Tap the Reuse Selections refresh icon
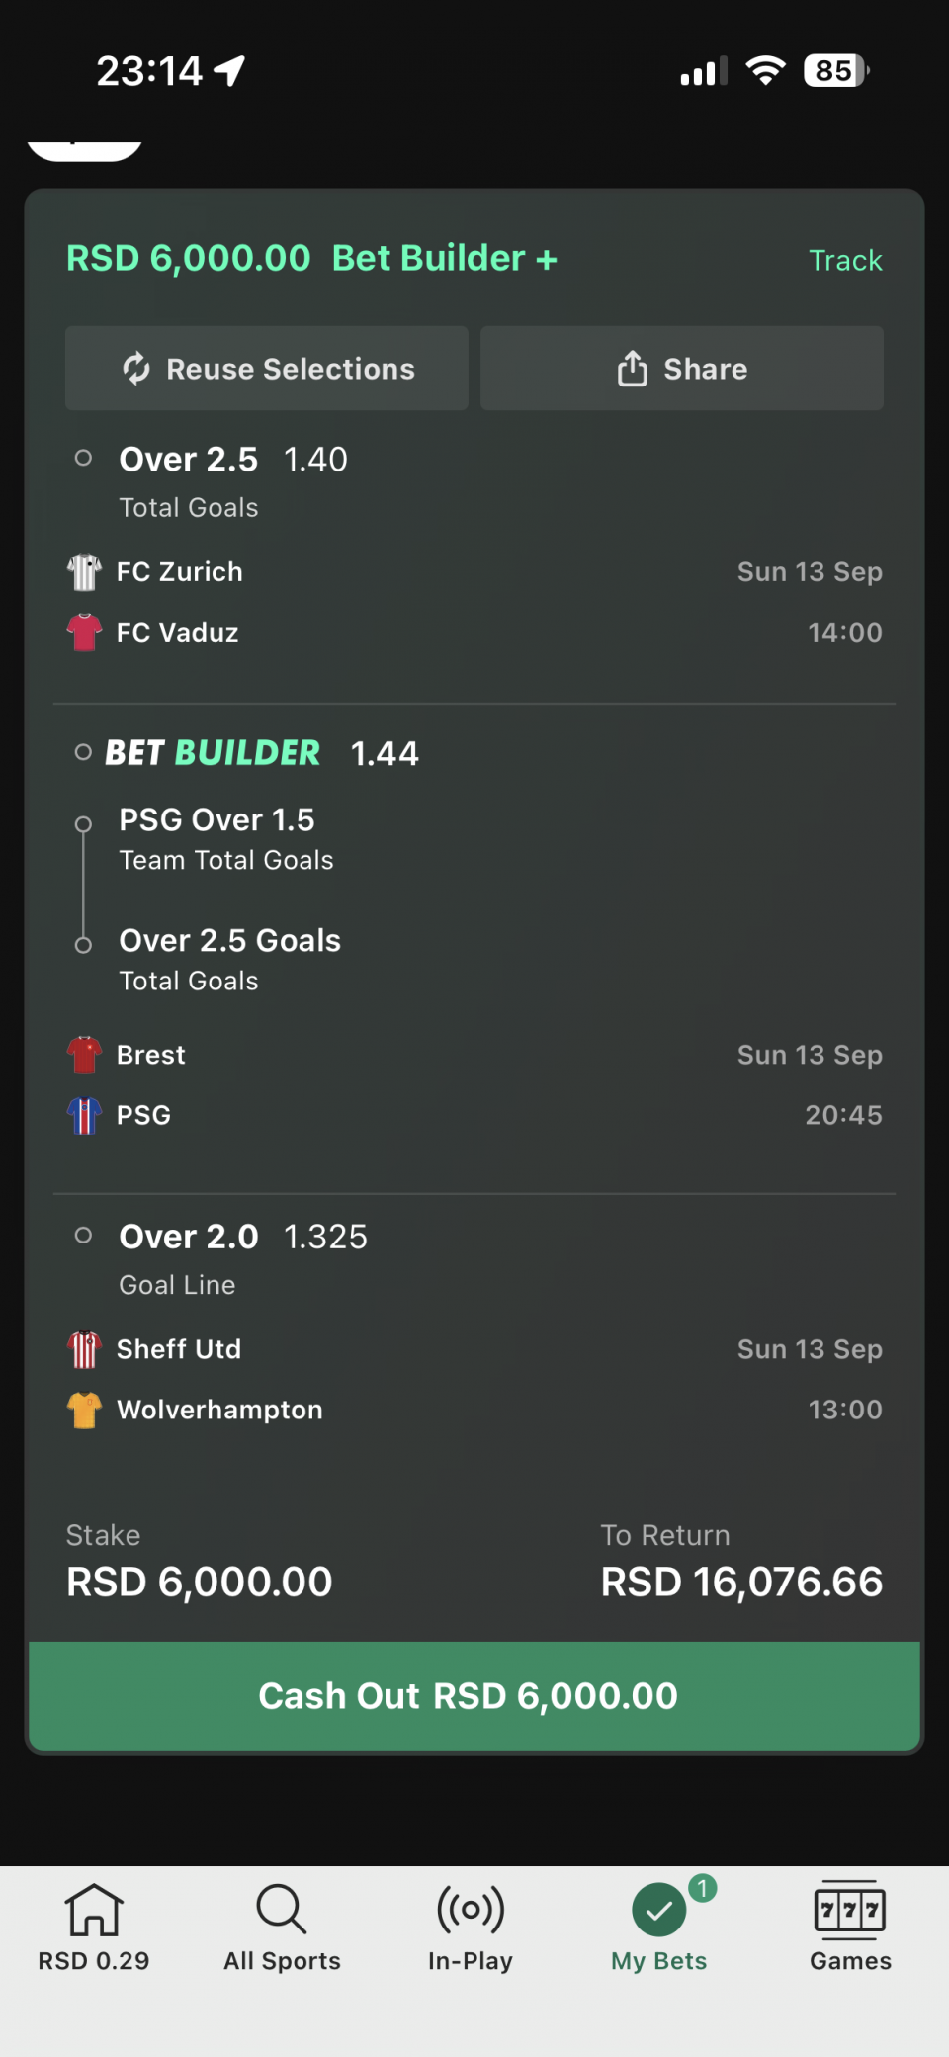949x2057 pixels. [136, 369]
